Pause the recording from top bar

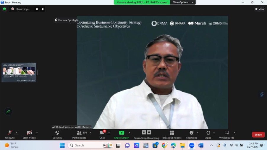pos(37,9)
